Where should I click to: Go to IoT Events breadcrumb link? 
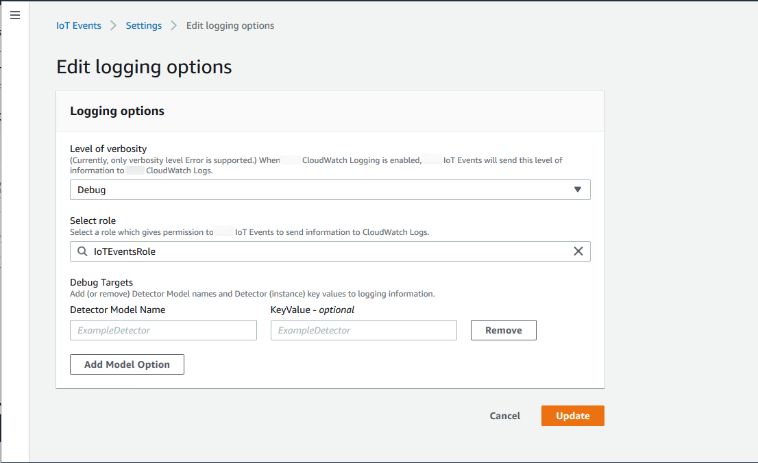click(78, 26)
